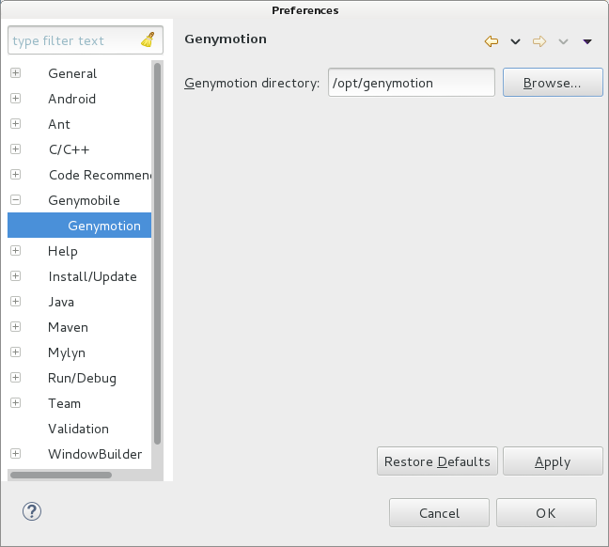Expand the WindowBuilder tree node
The height and width of the screenshot is (547, 609).
(x=16, y=453)
